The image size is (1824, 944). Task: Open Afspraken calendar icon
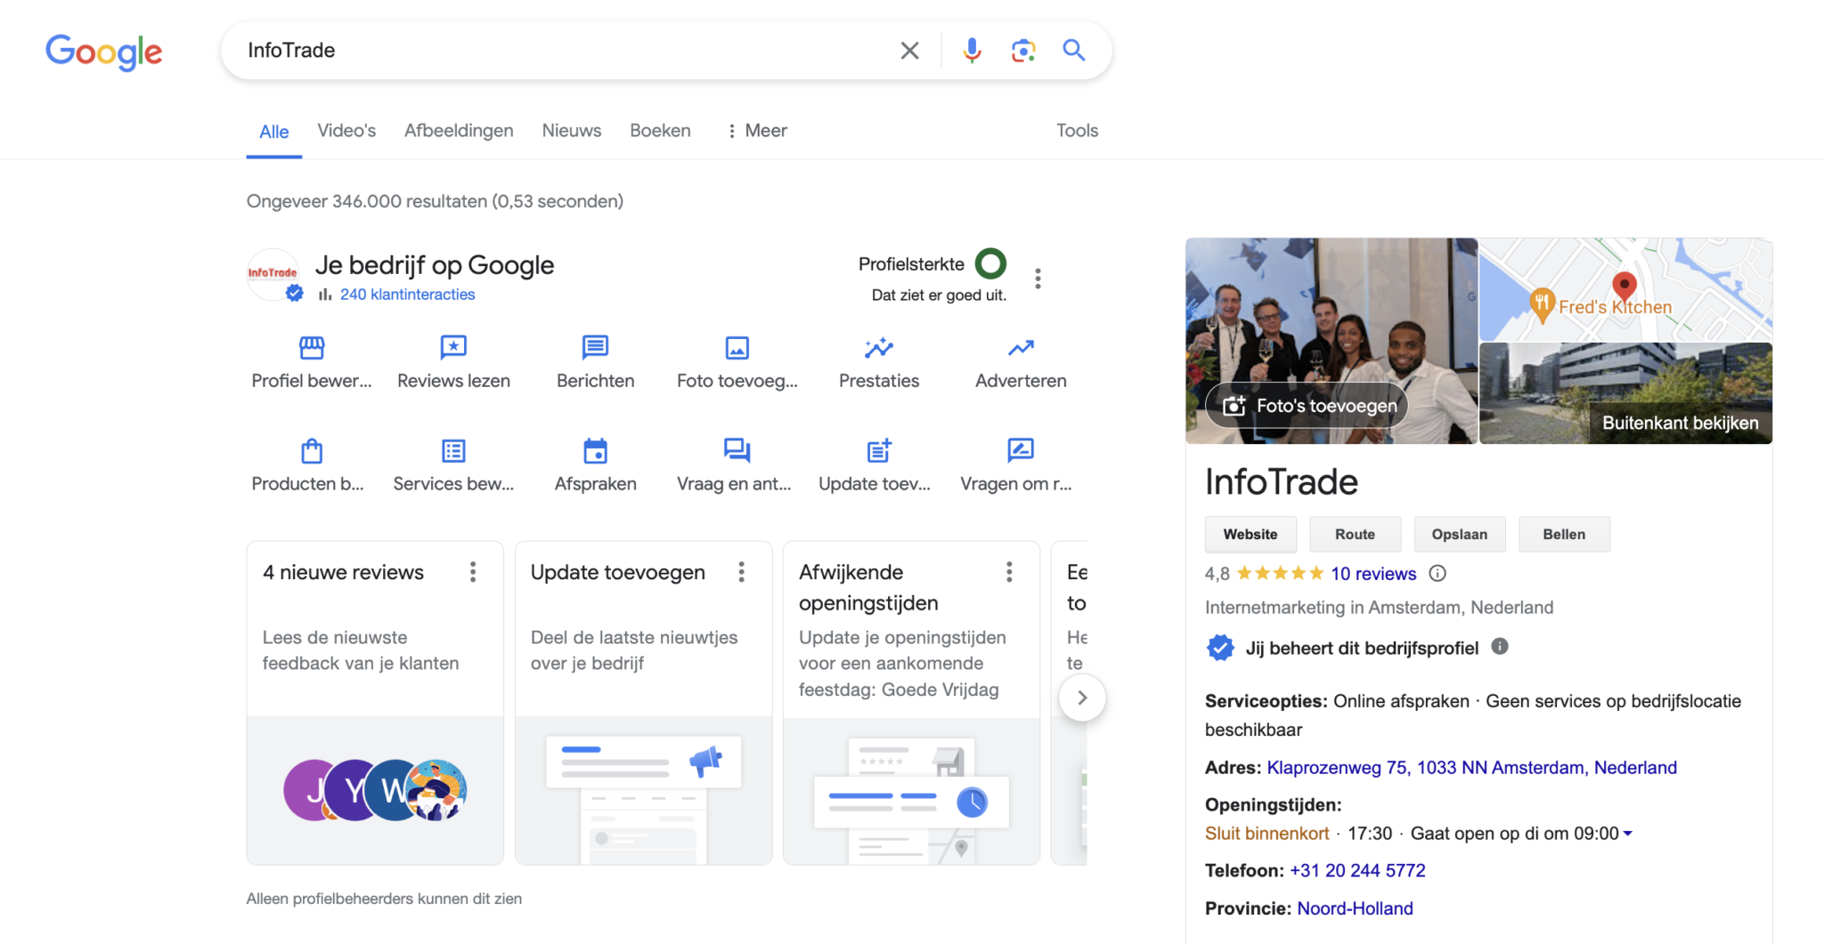pos(595,451)
